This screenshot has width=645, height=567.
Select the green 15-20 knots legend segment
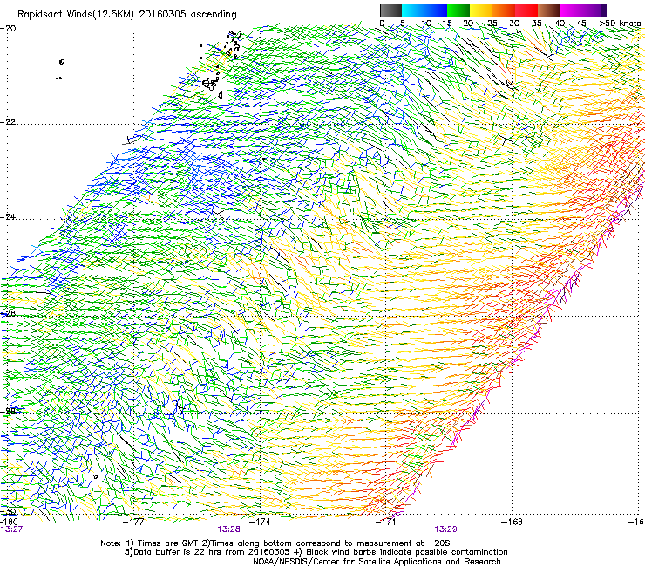(x=458, y=10)
